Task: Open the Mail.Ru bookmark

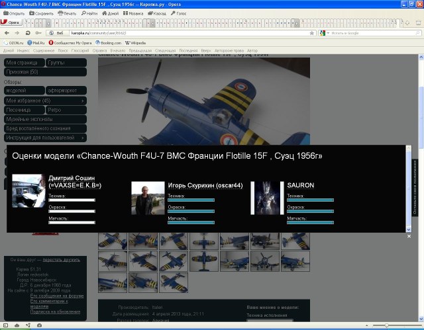Action: pyautogui.click(x=36, y=42)
